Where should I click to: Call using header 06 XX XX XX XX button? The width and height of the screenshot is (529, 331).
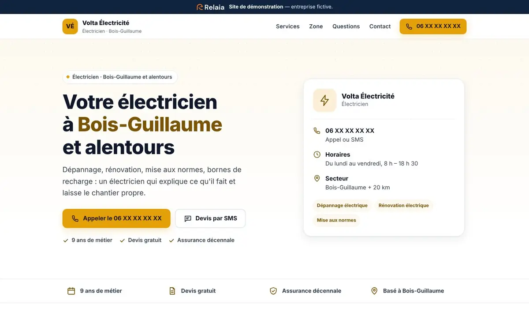click(x=433, y=26)
